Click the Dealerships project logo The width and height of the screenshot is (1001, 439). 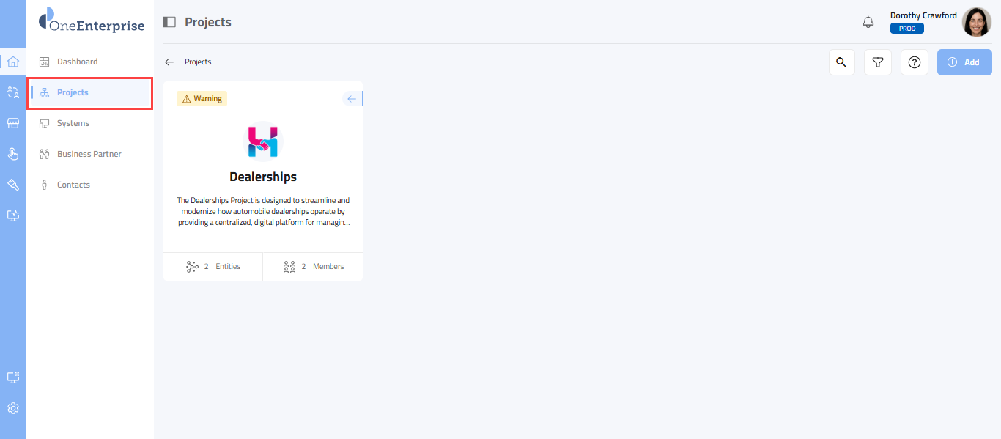(263, 141)
